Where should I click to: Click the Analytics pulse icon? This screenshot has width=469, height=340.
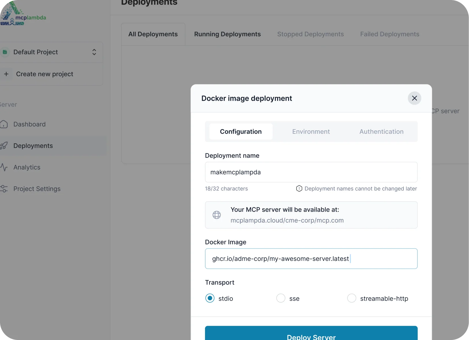[x=4, y=167]
